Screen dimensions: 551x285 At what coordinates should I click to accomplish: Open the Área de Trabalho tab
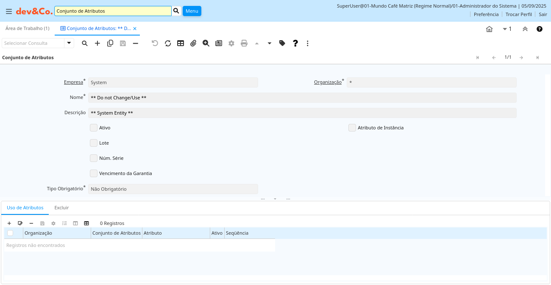click(x=27, y=28)
